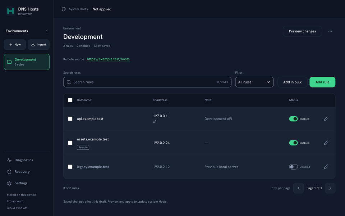
Task: Open the All rules filter dropdown
Action: point(254,82)
